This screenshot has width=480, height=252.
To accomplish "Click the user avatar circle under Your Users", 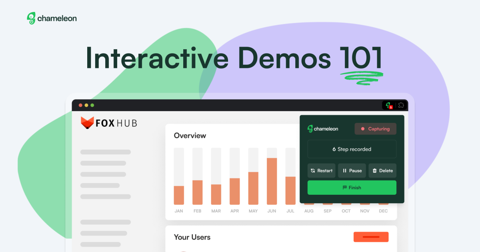I will coord(184,250).
